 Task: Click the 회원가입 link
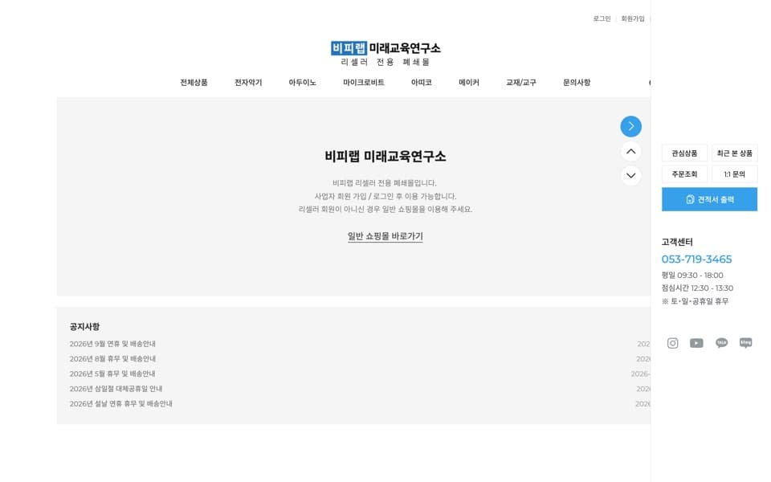(633, 18)
